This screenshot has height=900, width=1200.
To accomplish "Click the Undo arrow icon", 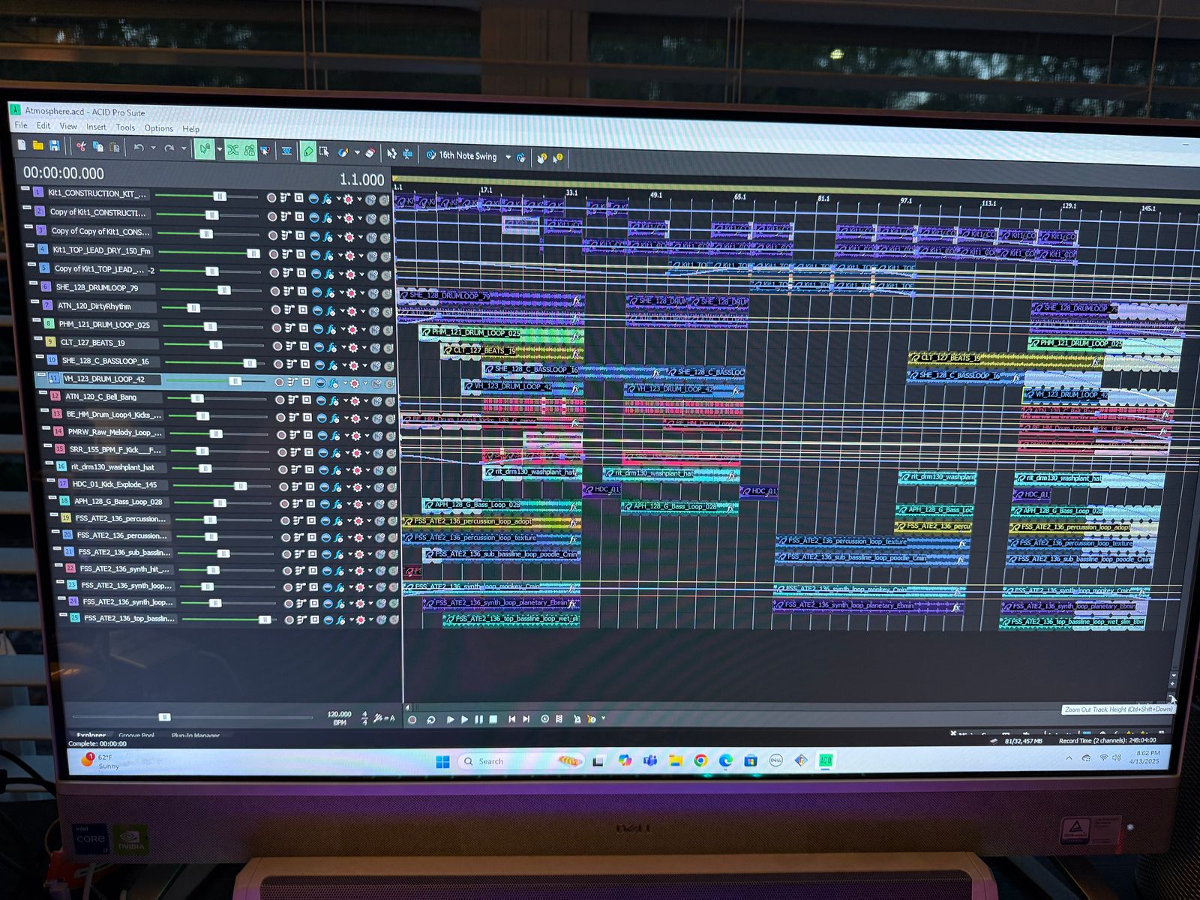I will click(139, 148).
